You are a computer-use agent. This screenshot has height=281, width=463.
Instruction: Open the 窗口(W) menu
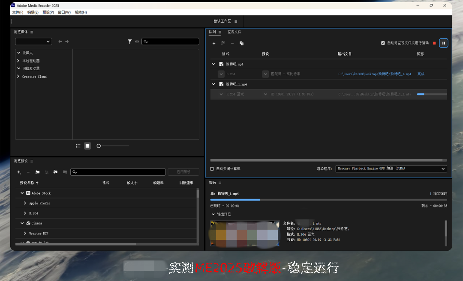tap(64, 12)
